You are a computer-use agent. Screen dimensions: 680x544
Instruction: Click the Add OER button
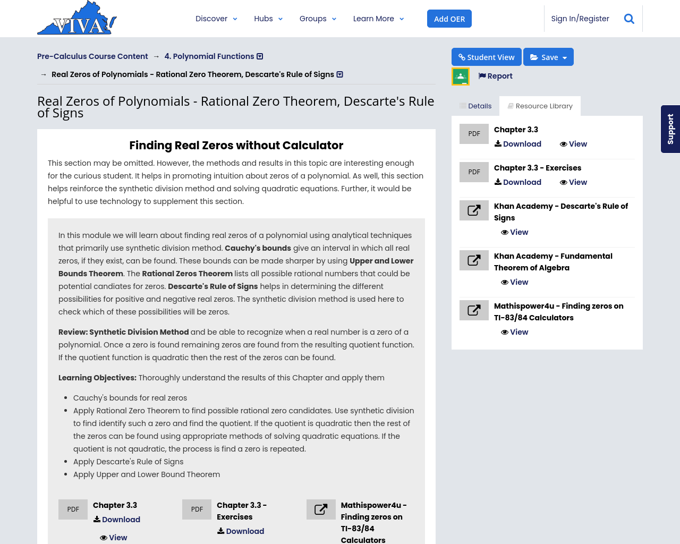449,19
